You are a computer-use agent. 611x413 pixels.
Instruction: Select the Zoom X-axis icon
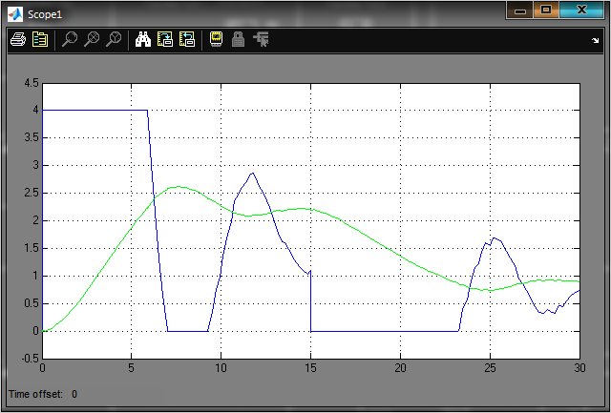[92, 39]
